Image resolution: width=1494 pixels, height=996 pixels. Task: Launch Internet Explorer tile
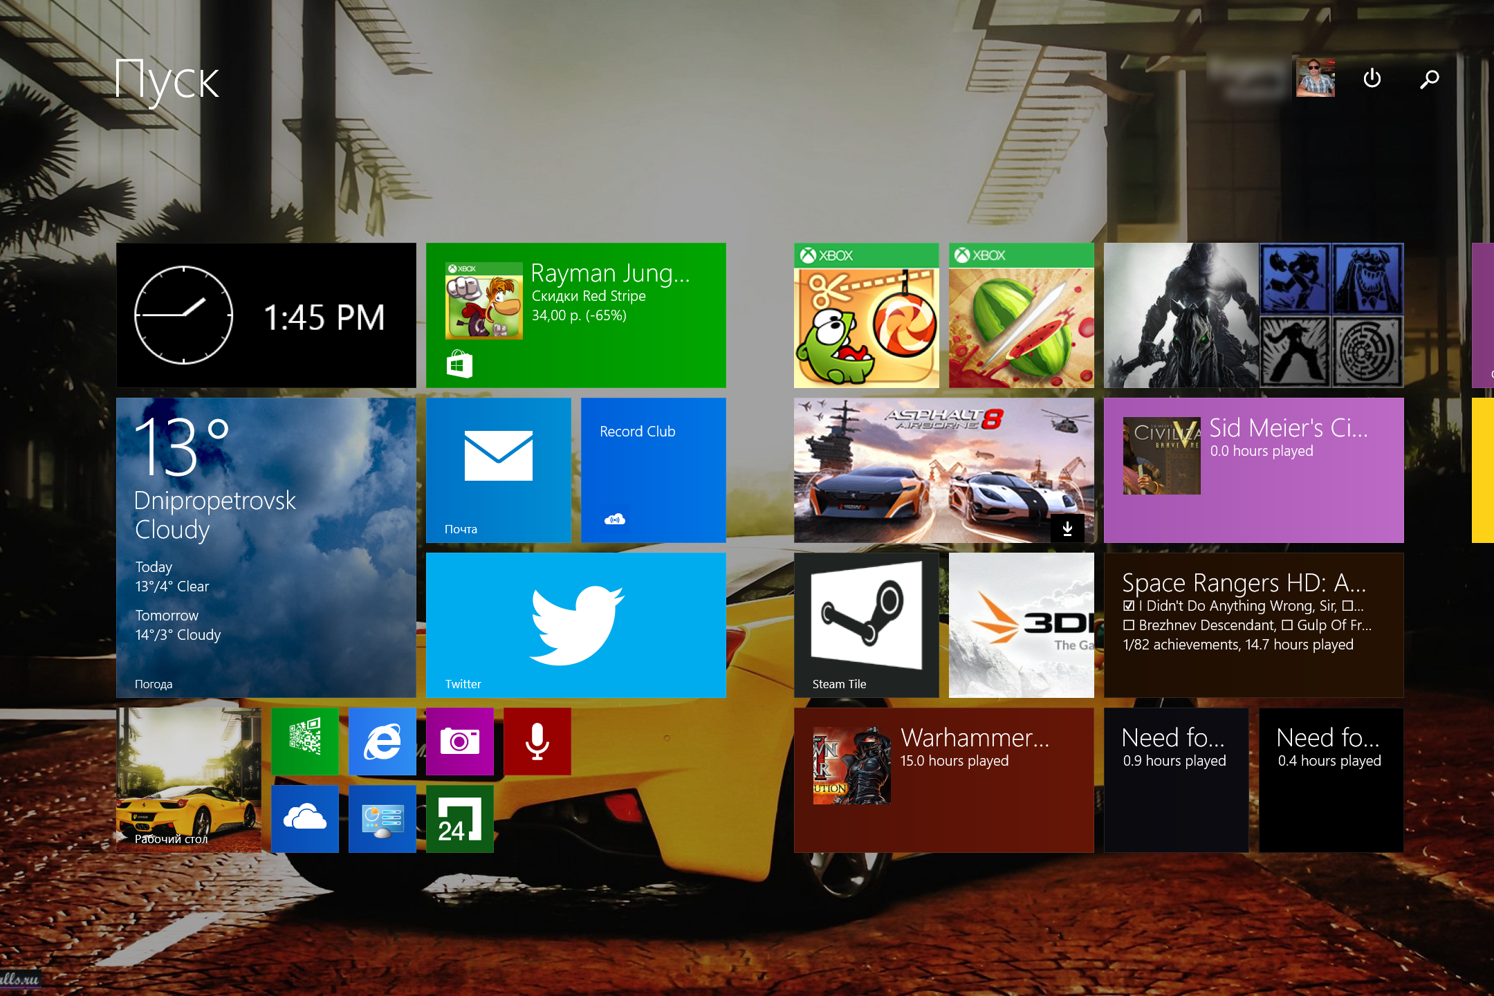pyautogui.click(x=382, y=741)
